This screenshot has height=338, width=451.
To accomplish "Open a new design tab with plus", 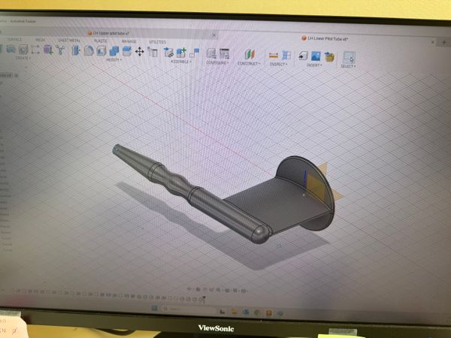I will click(x=444, y=43).
